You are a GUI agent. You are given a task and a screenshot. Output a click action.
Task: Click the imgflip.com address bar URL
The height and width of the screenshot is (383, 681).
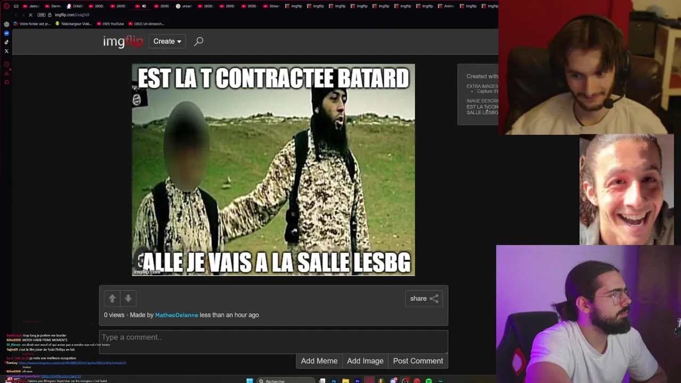pos(72,15)
